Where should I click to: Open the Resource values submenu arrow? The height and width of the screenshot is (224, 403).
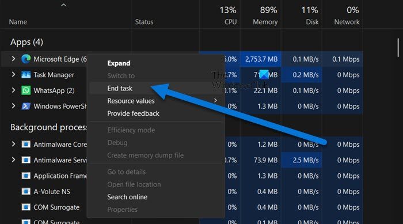click(215, 101)
